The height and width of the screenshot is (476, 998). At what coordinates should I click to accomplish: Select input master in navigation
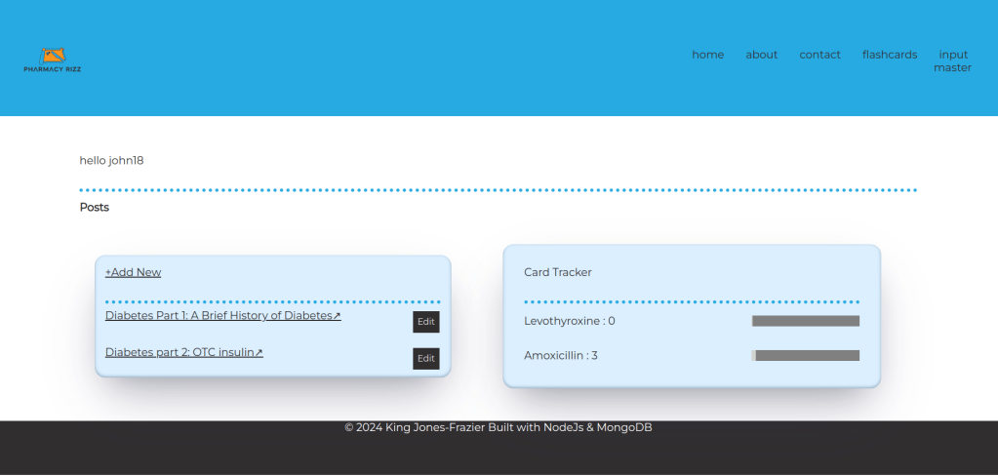952,60
